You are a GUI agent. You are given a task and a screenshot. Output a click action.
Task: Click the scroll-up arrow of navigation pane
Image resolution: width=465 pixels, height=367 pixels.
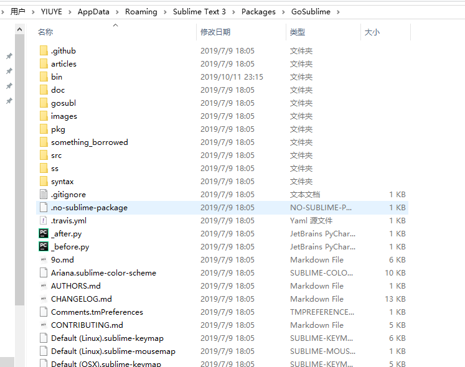tap(19, 29)
